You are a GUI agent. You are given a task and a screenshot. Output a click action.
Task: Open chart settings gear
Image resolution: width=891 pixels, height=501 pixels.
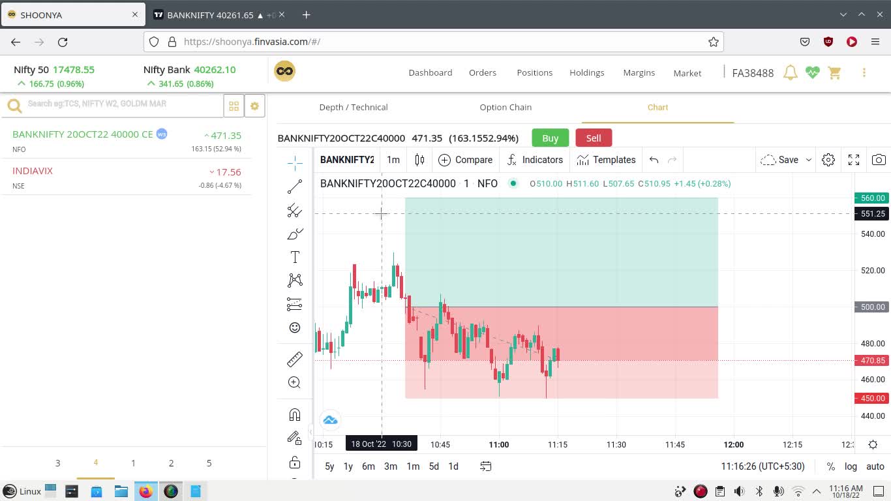pyautogui.click(x=828, y=160)
